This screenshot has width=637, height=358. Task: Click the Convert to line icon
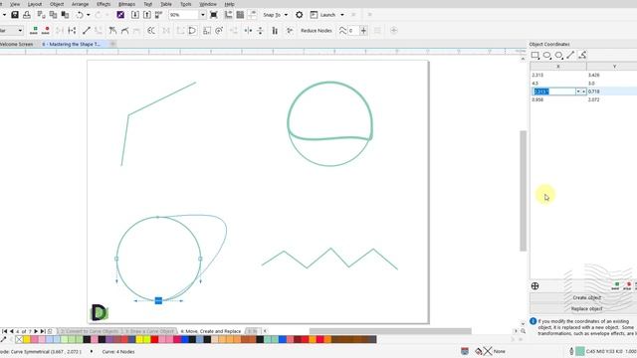pyautogui.click(x=87, y=31)
